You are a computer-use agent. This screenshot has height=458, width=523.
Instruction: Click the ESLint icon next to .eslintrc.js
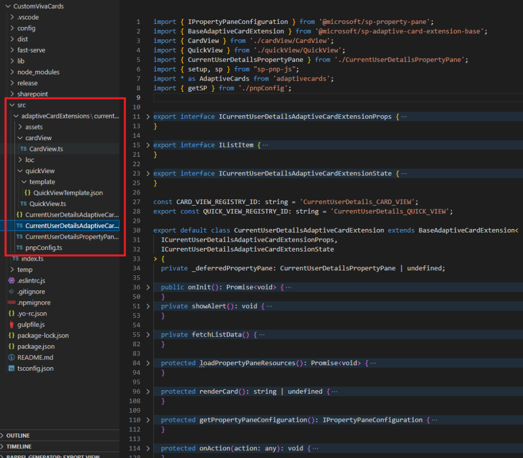12,281
